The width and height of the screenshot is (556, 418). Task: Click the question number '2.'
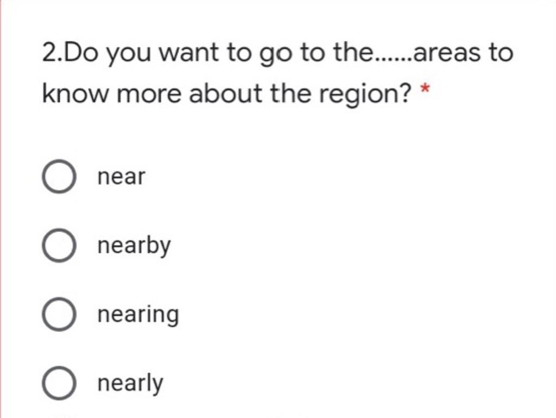50,53
